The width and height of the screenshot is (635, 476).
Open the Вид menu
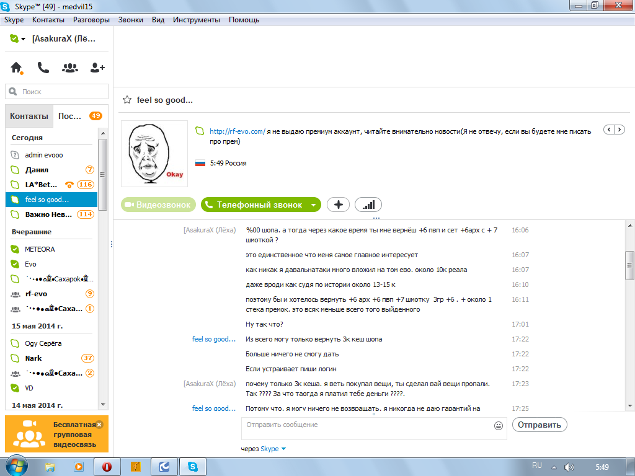[x=158, y=19]
